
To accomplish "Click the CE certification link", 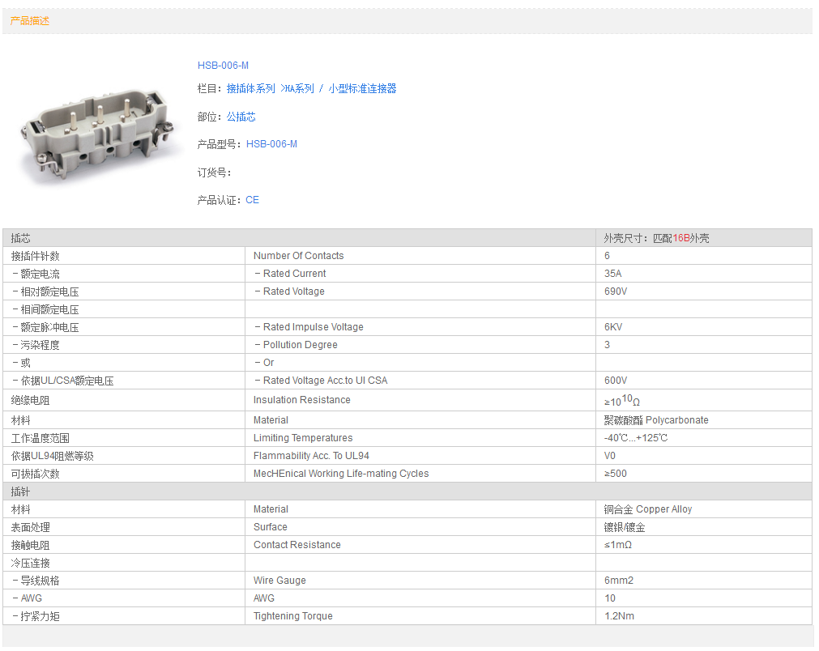I will pyautogui.click(x=252, y=200).
